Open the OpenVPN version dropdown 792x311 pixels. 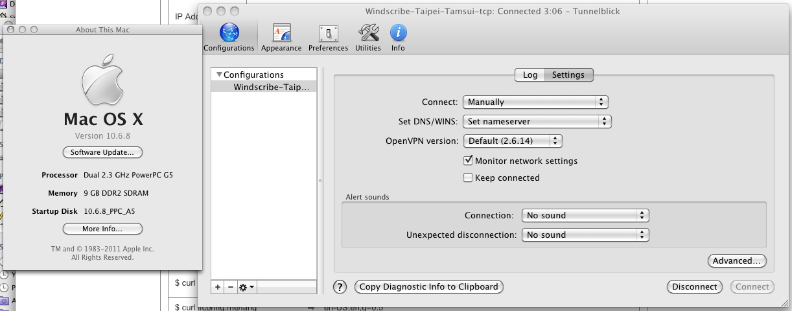(512, 141)
